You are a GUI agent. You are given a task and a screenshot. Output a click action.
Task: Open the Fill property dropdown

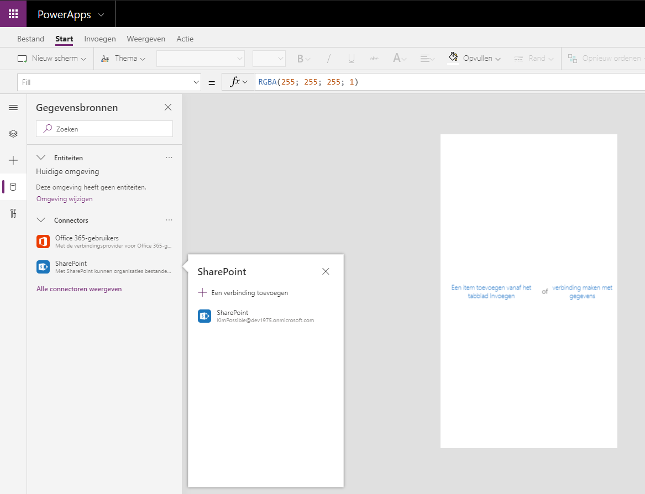(x=109, y=82)
